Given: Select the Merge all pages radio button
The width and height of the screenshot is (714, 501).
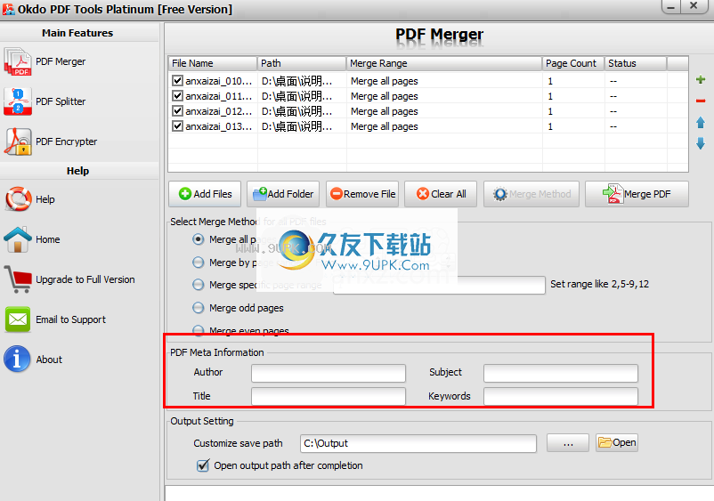Looking at the screenshot, I should [x=198, y=238].
